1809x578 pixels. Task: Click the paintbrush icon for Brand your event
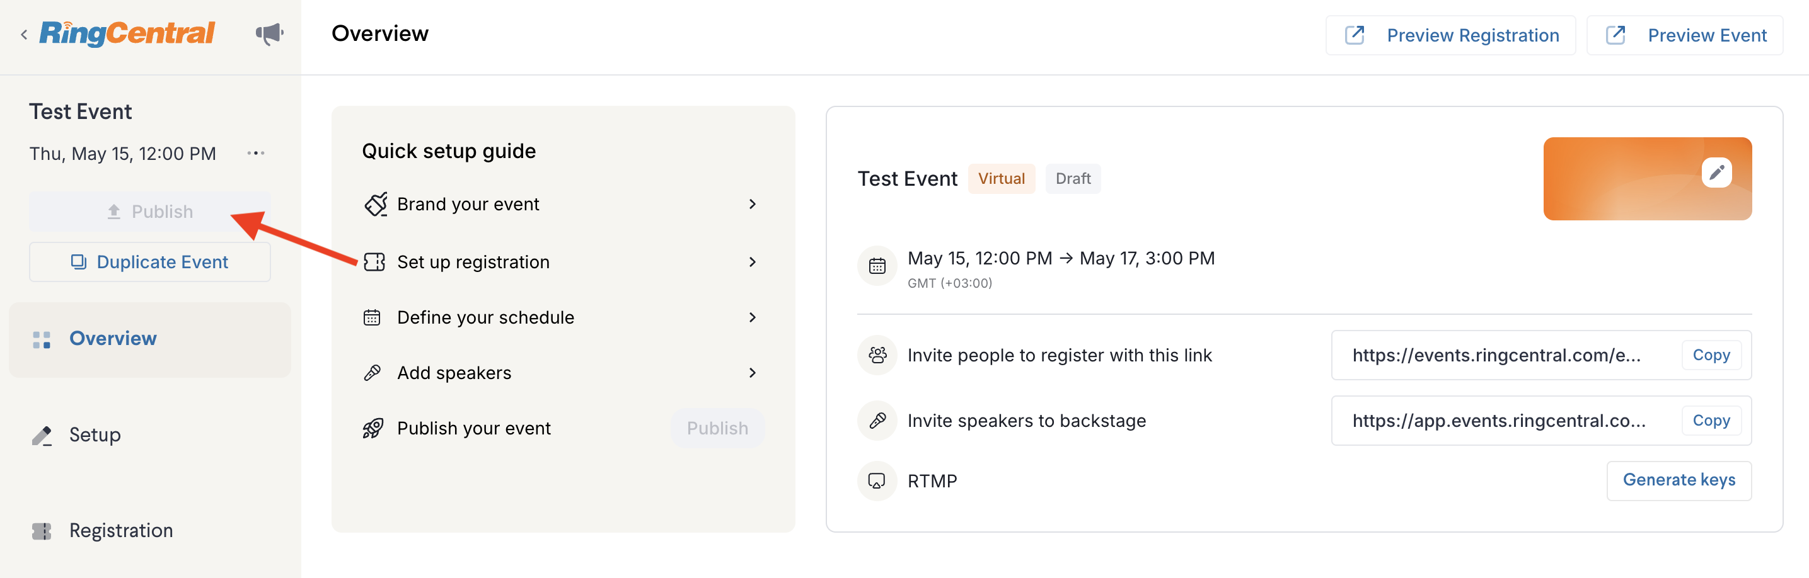375,204
